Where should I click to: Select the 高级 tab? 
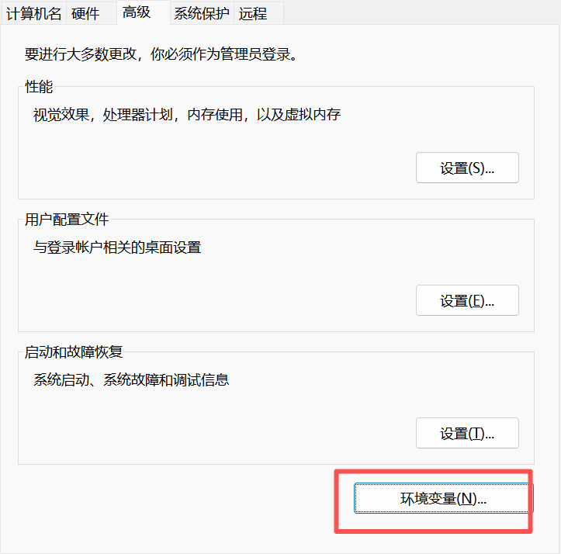click(x=137, y=12)
